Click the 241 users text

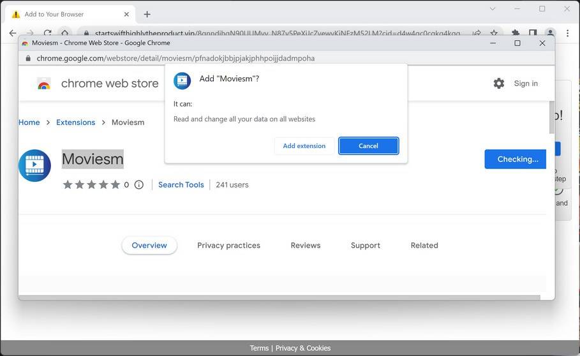click(x=232, y=185)
